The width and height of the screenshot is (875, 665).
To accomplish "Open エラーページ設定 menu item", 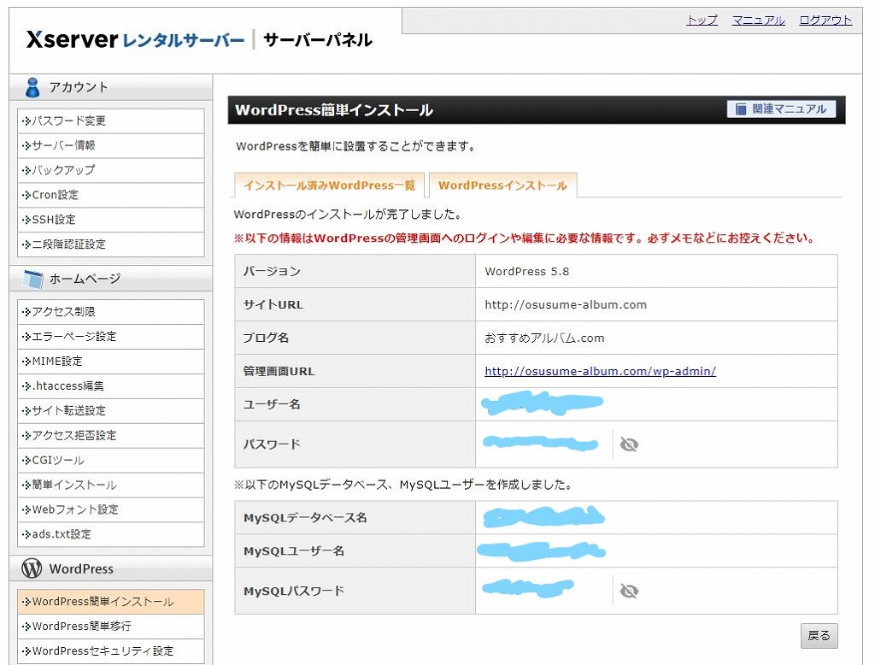I will coord(110,336).
